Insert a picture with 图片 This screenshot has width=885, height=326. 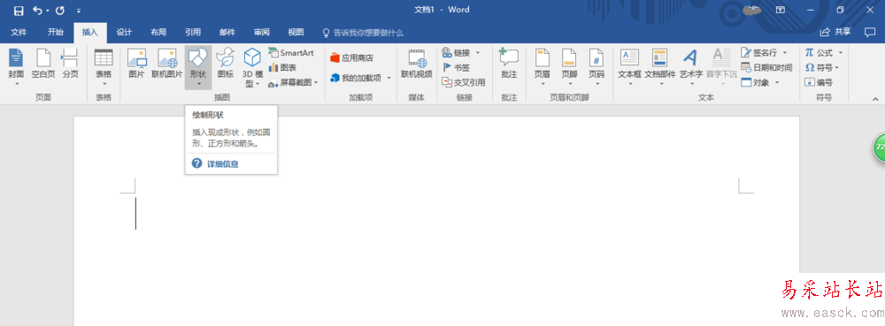pos(136,64)
